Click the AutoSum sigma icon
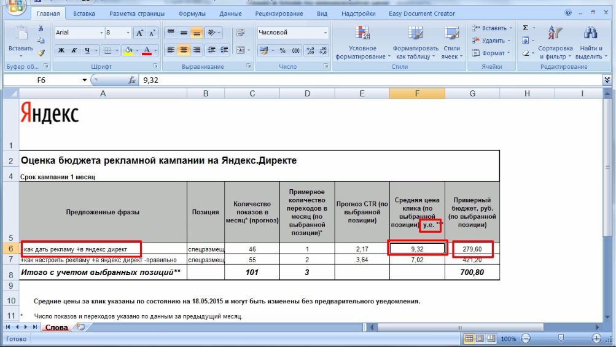 pos(525,28)
